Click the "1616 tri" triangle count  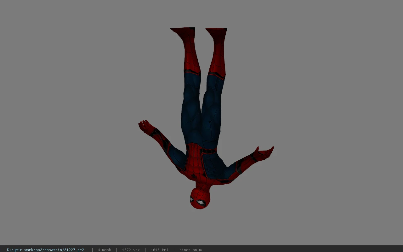click(159, 250)
